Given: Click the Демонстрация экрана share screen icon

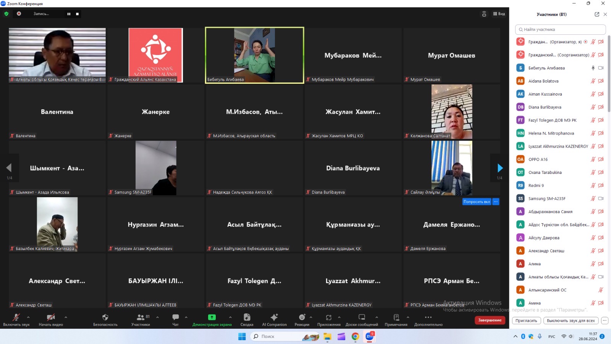Looking at the screenshot, I should pos(212,317).
